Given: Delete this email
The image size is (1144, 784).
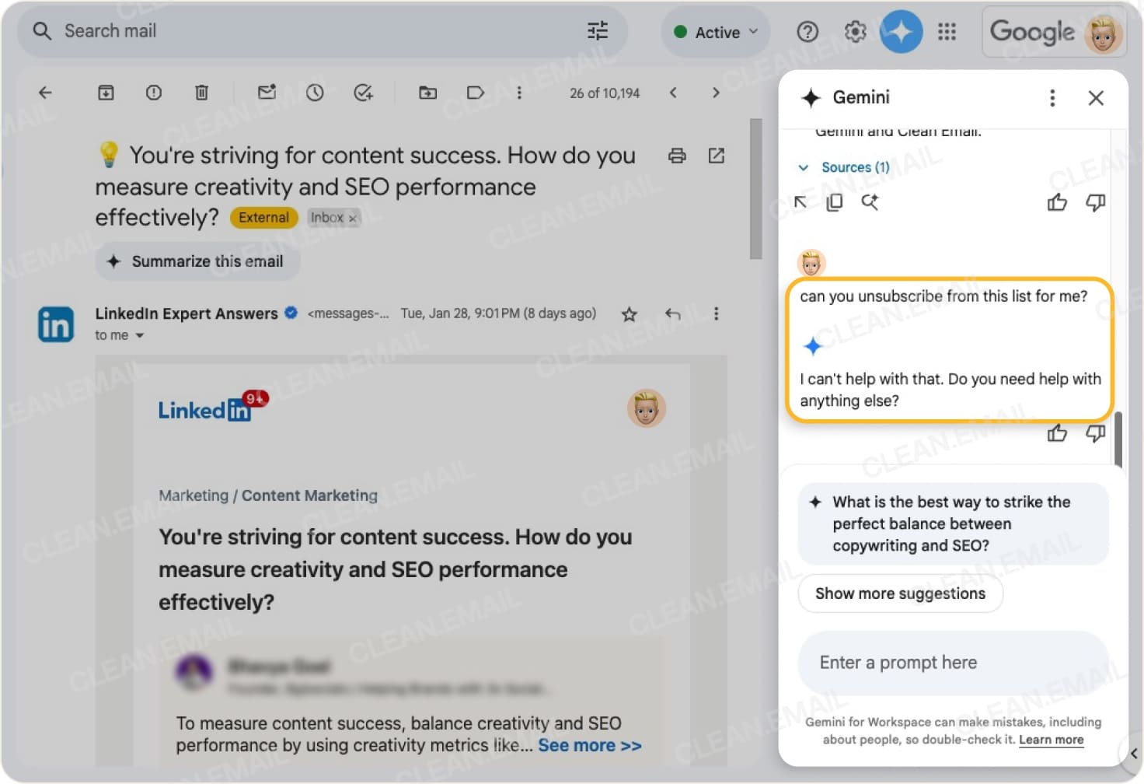Looking at the screenshot, I should [201, 93].
